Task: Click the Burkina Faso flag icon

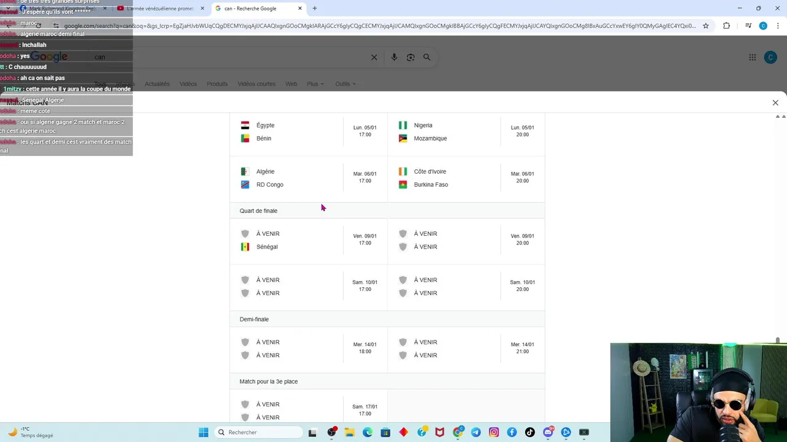Action: [x=403, y=185]
